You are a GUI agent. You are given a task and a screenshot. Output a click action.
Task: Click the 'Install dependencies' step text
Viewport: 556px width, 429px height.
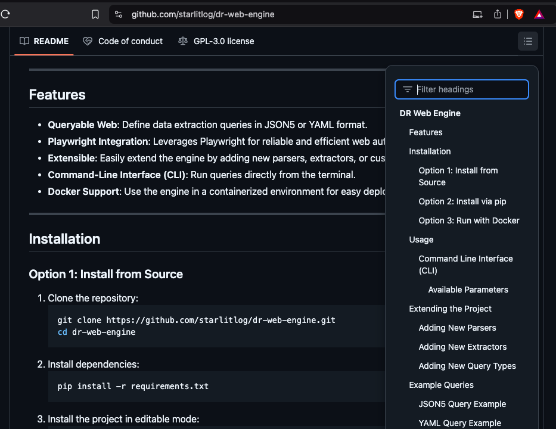(x=93, y=364)
